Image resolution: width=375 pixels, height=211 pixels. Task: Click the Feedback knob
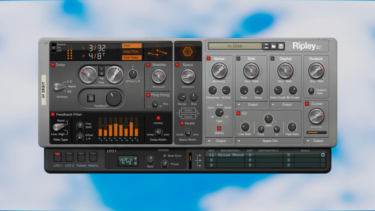click(114, 99)
